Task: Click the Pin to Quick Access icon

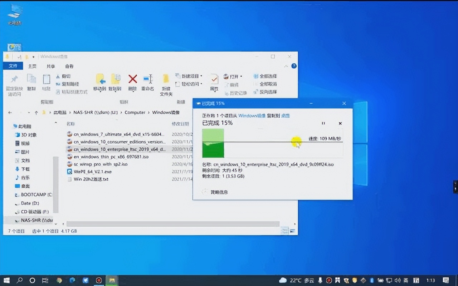Action: pos(14,79)
